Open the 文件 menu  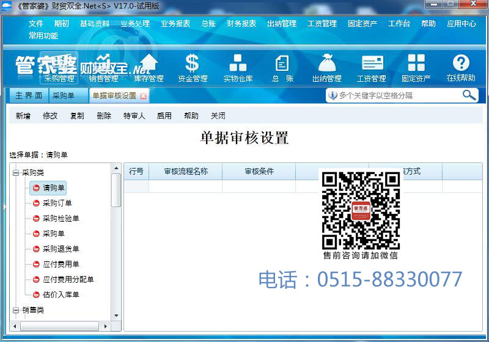(36, 24)
